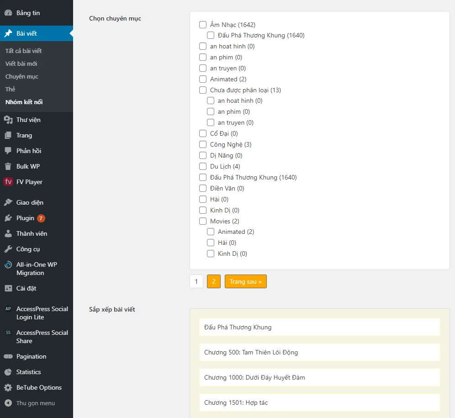Click the BeTube Options gear icon
Image resolution: width=455 pixels, height=418 pixels.
tap(8, 387)
